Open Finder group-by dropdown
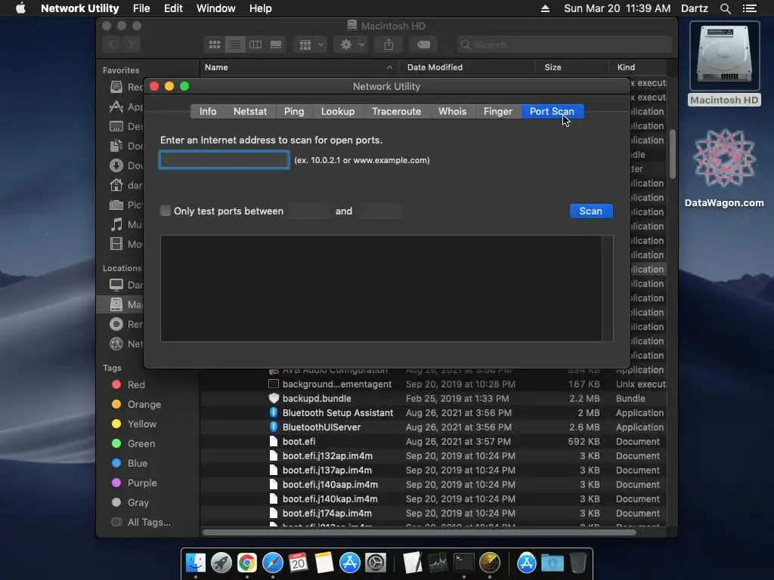 coord(310,45)
